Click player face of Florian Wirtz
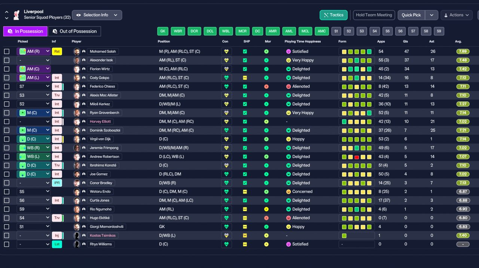 point(77,69)
